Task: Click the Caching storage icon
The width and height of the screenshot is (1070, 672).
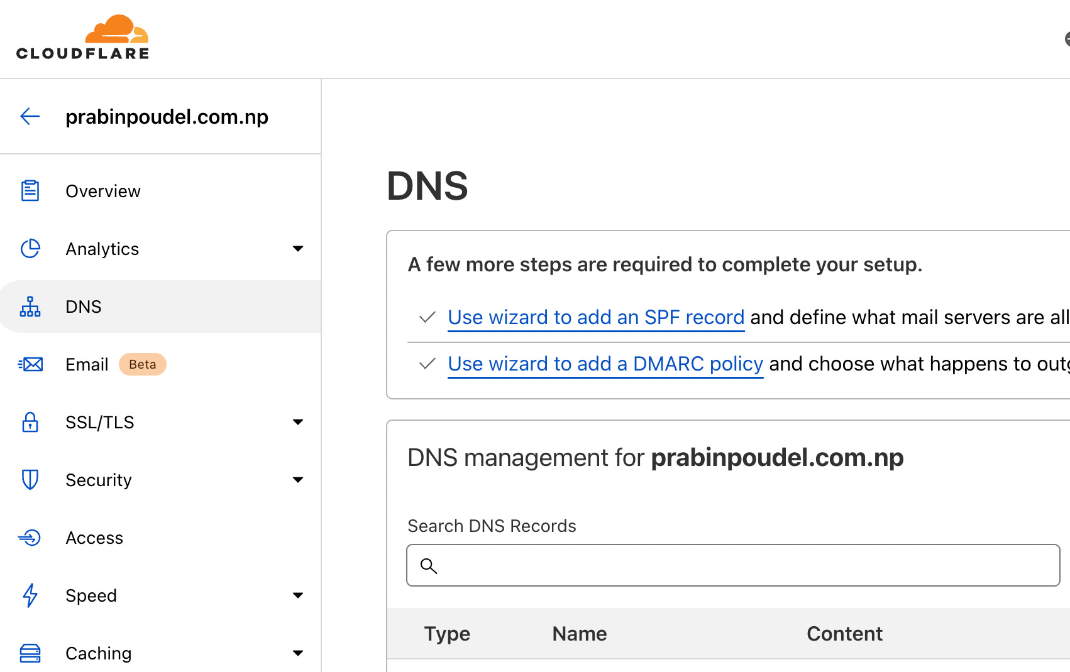Action: pos(30,653)
